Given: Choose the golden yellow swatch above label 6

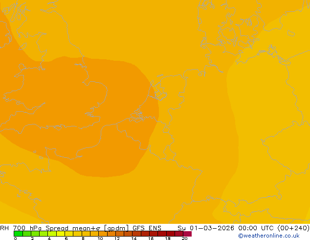Looking at the screenshot, I should 69,234.
